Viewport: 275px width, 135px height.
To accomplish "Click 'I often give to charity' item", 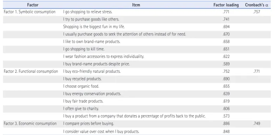I will pos(81,109).
